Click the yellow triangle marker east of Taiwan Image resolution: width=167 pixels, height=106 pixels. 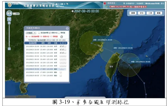pyautogui.click(x=147, y=56)
